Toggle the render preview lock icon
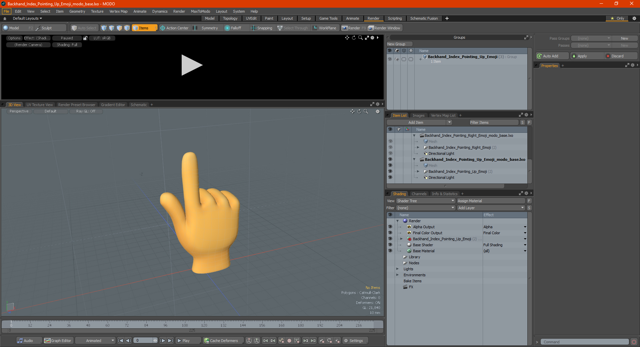The height and width of the screenshot is (347, 640). coord(85,38)
